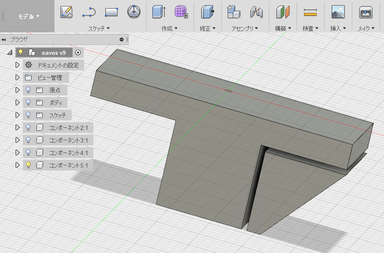
Task: Toggle visibility bulb of 原点
Action: [28, 90]
